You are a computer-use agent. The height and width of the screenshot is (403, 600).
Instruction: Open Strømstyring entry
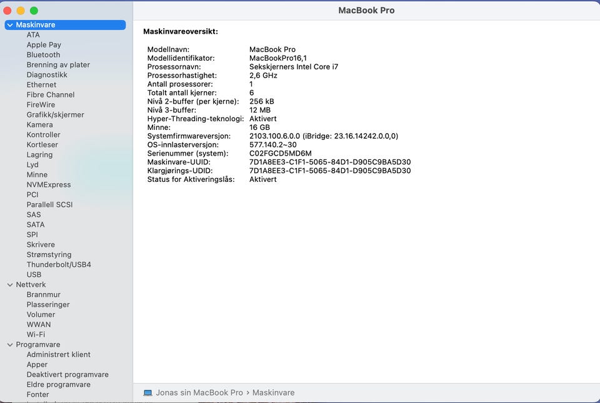(x=49, y=254)
